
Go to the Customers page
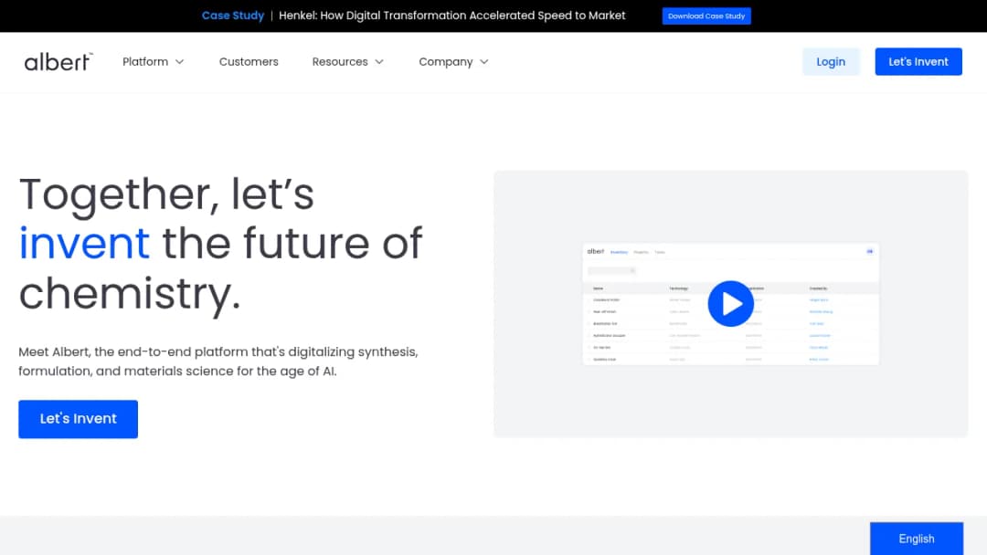click(249, 61)
